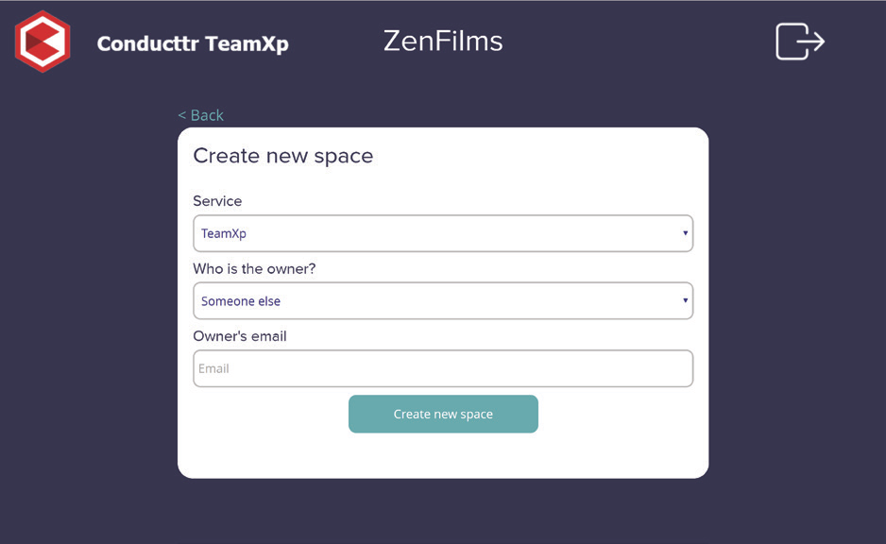Screen dimensions: 886x544
Task: Focus the owner's Email input field
Action: (443, 368)
